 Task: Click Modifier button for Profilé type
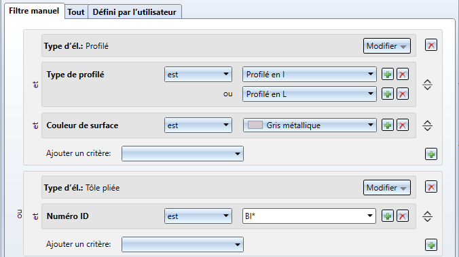[x=387, y=46]
